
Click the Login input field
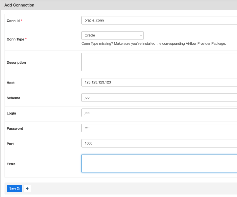[x=159, y=113]
